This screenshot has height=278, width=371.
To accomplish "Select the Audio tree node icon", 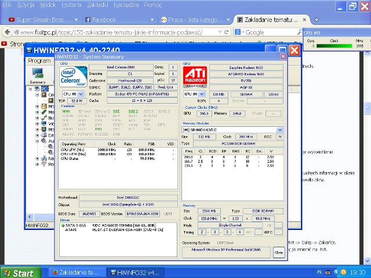I will coord(44,141).
